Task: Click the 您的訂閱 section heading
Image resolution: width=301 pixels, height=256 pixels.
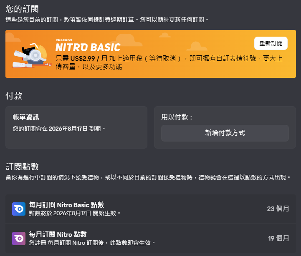Action: [x=22, y=9]
